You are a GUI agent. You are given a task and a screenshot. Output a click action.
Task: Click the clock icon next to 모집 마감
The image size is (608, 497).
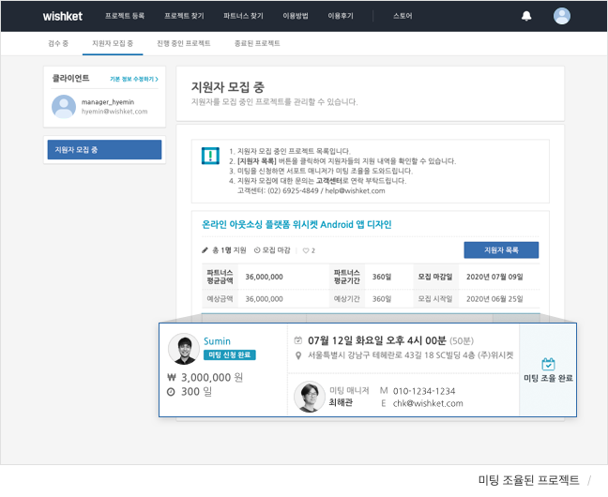tap(258, 250)
